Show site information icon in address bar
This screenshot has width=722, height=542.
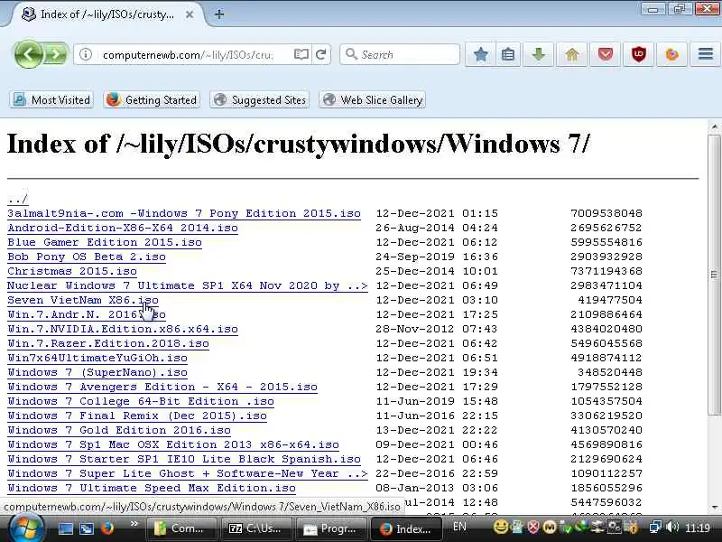(x=85, y=54)
